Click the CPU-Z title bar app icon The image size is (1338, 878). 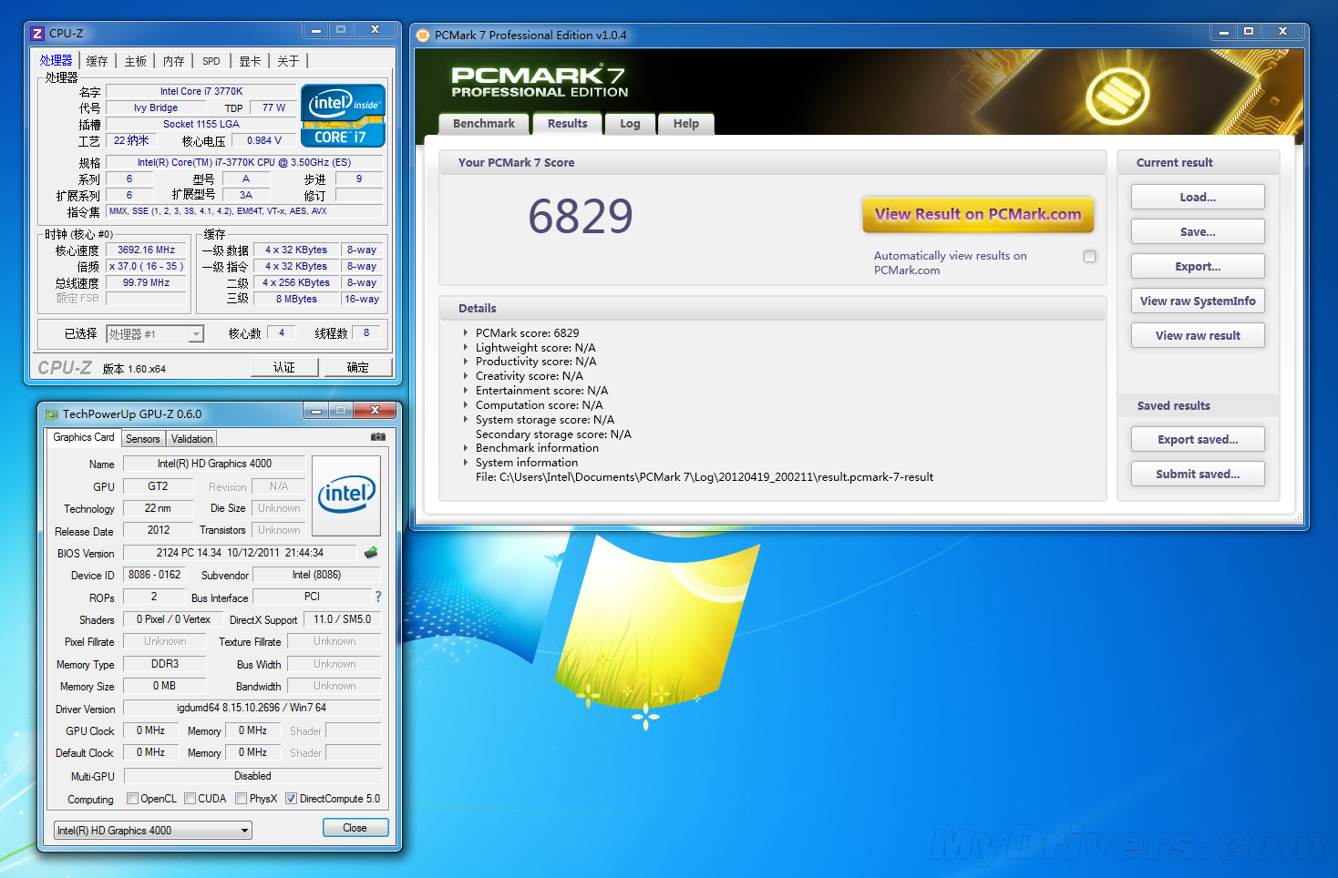(x=37, y=34)
